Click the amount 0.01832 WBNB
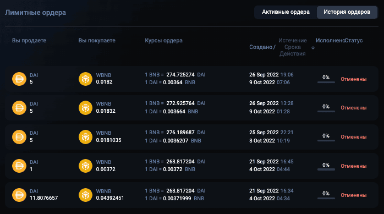This screenshot has width=384, height=214. pyautogui.click(x=106, y=111)
